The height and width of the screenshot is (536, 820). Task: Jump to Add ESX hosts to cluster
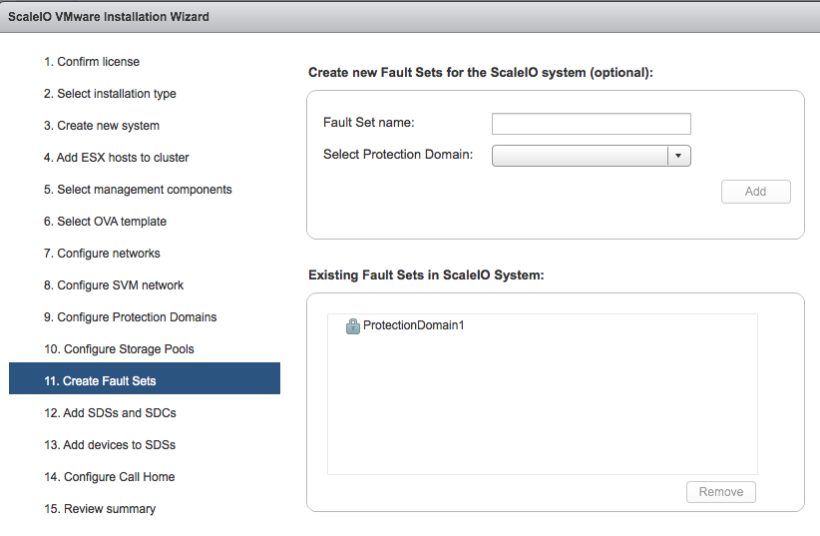(116, 158)
